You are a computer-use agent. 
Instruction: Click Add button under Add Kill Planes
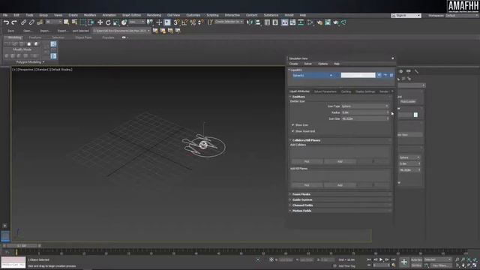point(340,185)
